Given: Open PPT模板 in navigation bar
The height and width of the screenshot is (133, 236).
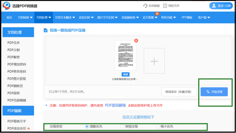Looking at the screenshot, I should 187,17.
